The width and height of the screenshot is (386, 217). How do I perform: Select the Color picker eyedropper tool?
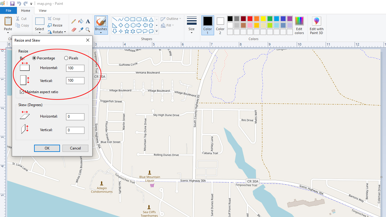[x=81, y=30]
